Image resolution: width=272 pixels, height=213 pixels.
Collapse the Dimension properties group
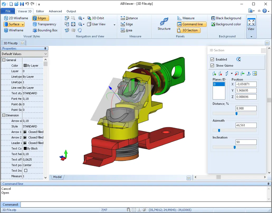(x=4, y=115)
